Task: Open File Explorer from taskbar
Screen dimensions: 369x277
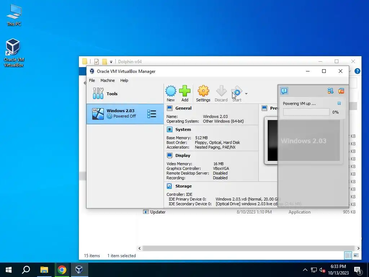Action: pyautogui.click(x=44, y=270)
